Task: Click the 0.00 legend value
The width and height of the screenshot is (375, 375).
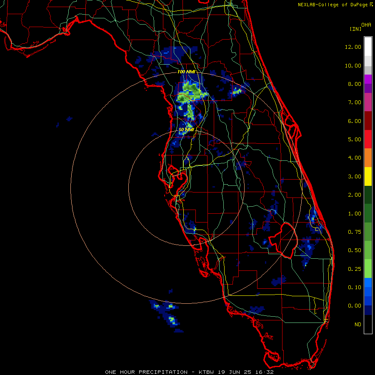Action: click(x=355, y=306)
